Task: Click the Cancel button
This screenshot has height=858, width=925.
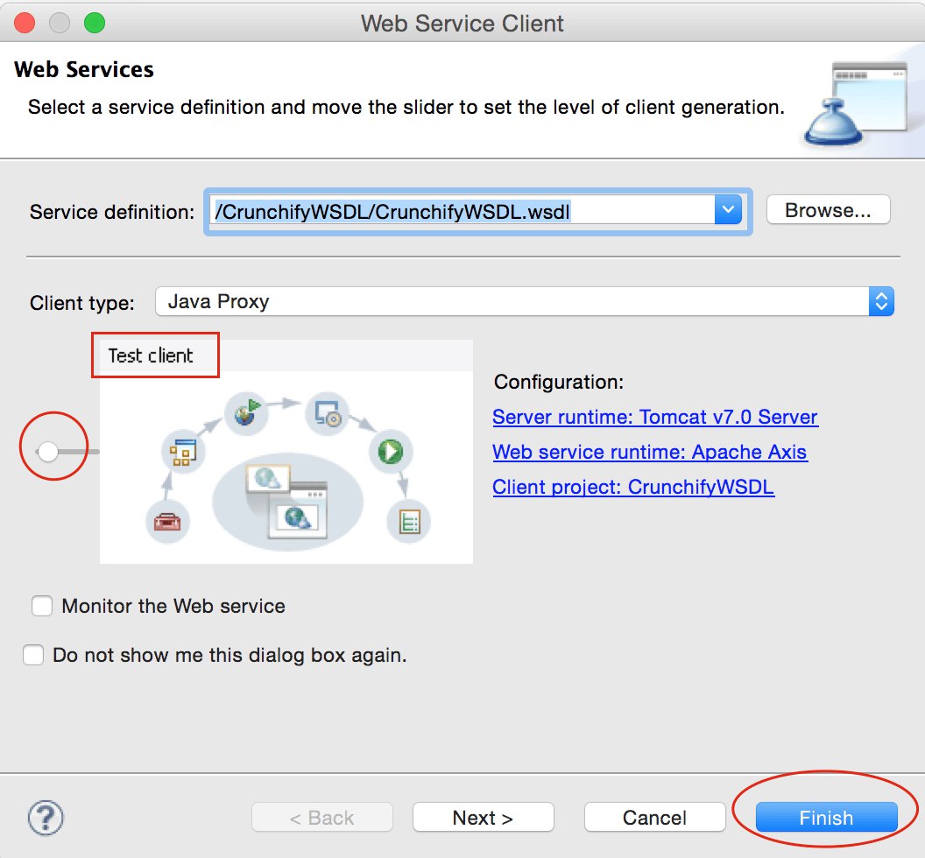Action: 655,818
